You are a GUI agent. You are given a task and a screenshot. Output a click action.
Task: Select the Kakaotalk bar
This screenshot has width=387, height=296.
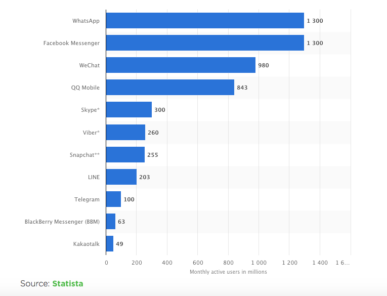(110, 243)
